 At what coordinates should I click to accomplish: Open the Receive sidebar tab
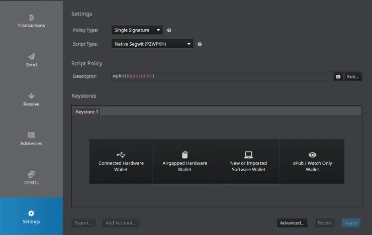tap(31, 99)
